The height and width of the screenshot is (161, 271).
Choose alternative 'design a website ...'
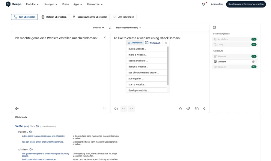point(147,67)
